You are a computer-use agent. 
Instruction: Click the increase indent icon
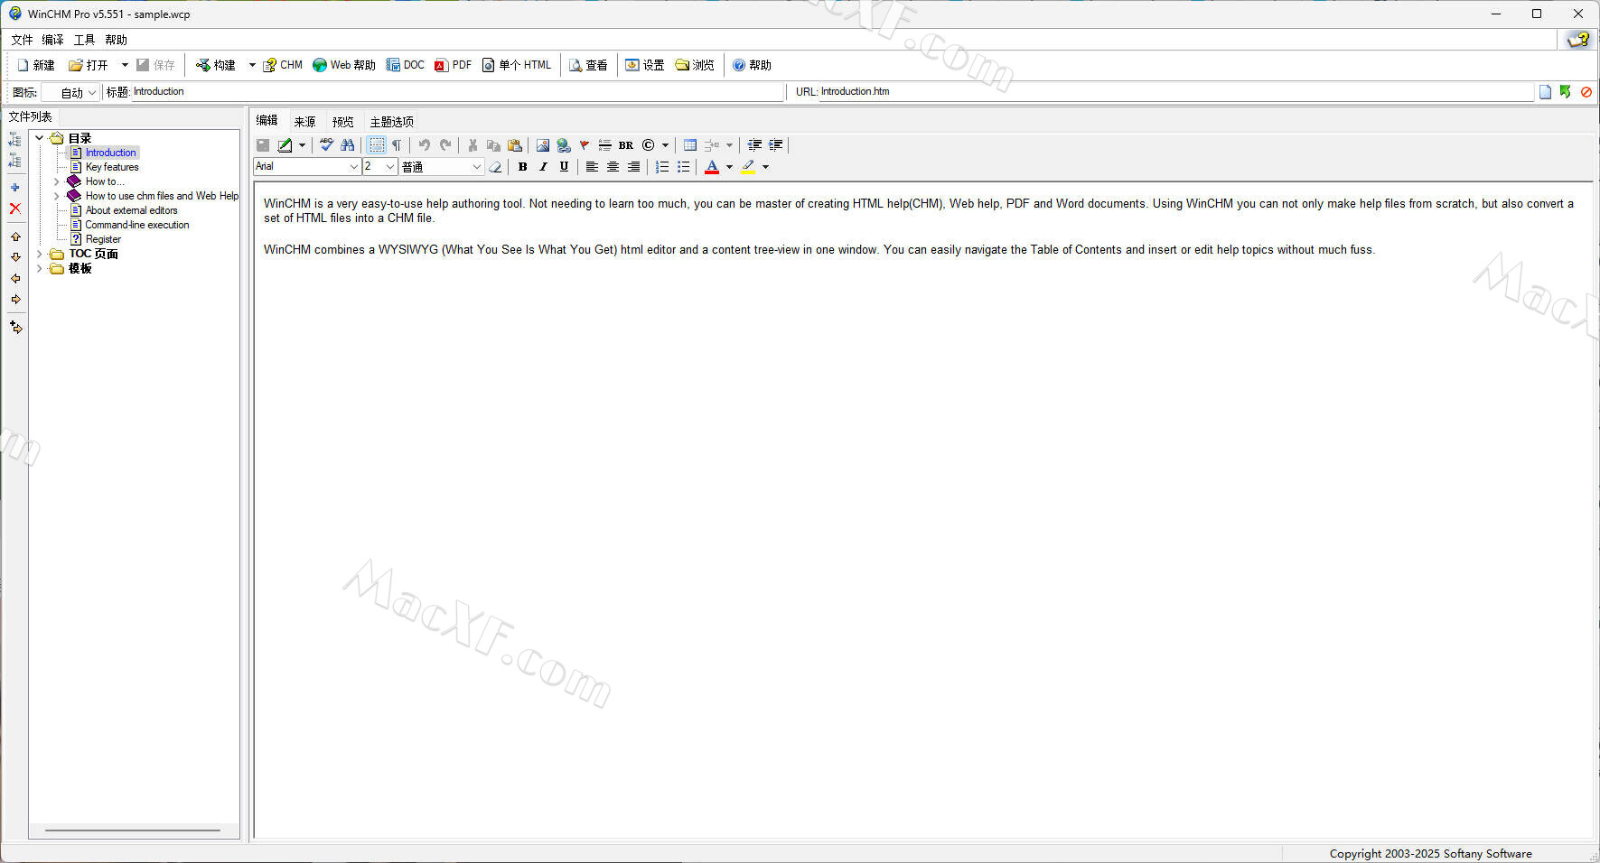(x=776, y=145)
